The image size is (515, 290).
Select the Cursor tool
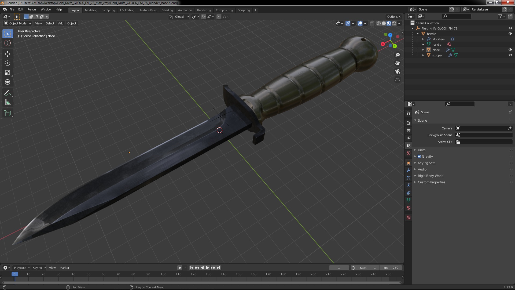coord(8,43)
